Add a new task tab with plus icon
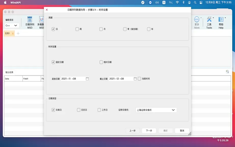The height and width of the screenshot is (147, 235). coord(18,33)
